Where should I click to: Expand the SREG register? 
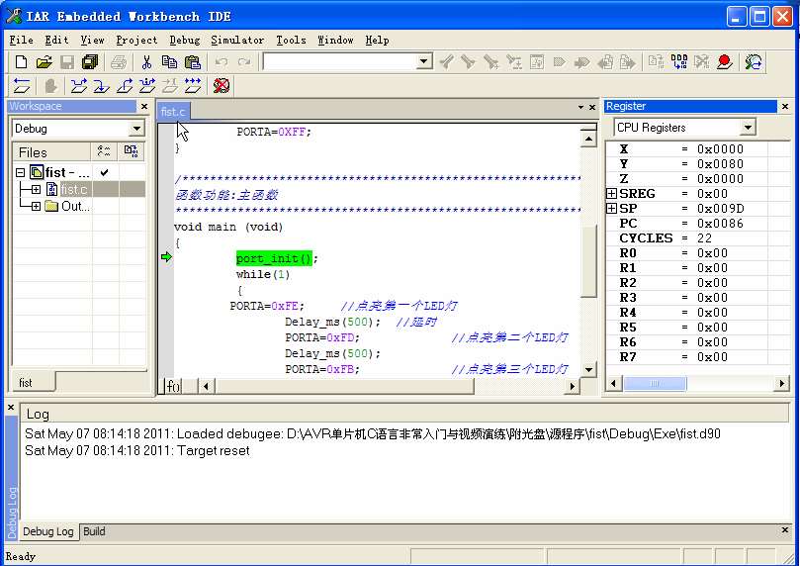point(612,194)
